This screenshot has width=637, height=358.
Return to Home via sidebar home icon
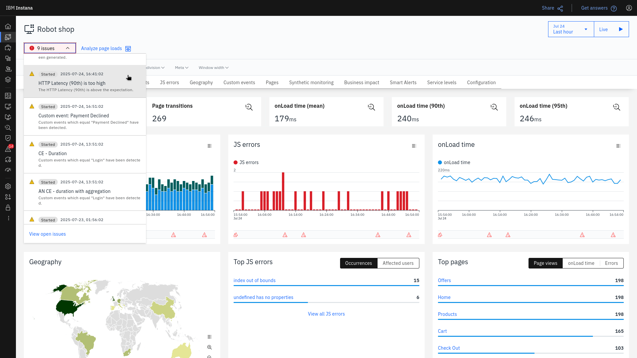[8, 26]
